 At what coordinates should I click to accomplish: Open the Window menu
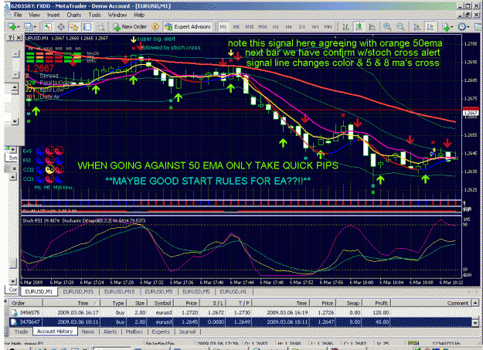click(x=117, y=15)
